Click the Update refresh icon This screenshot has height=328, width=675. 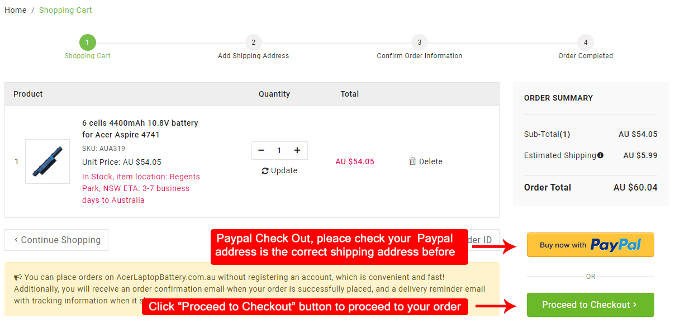265,171
